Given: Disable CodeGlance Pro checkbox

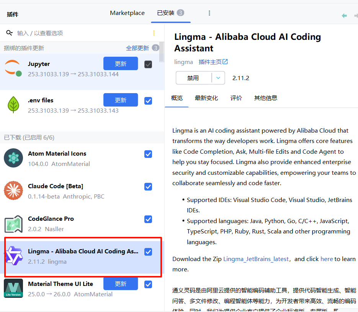Looking at the screenshot, I should coord(148,219).
